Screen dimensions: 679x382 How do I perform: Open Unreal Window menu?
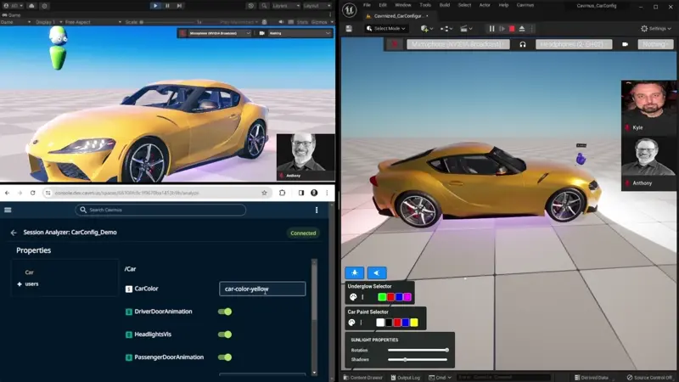click(402, 5)
